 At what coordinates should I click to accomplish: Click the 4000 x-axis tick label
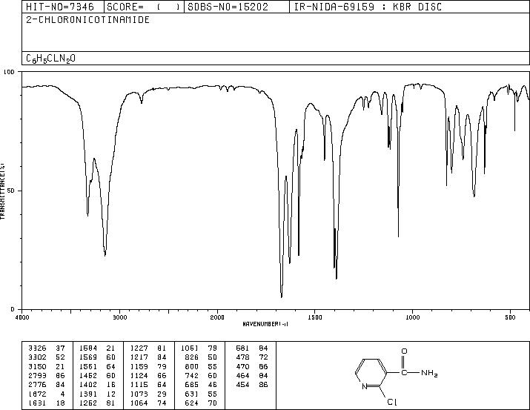pos(22,317)
